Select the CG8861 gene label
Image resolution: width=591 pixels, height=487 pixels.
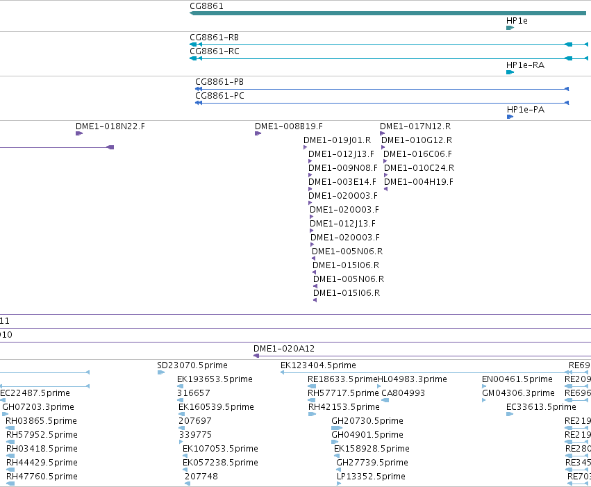click(x=206, y=6)
